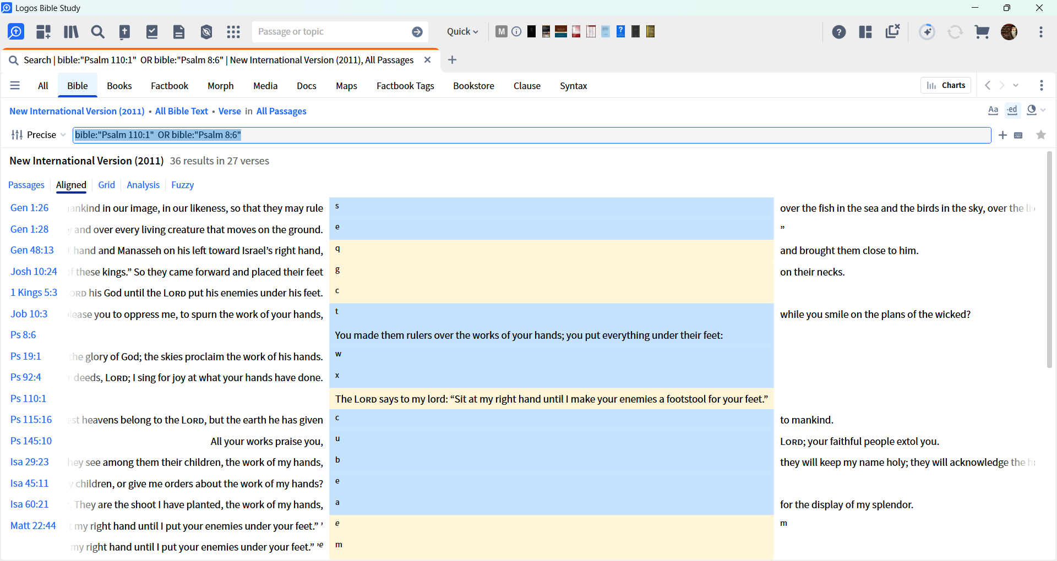Submit the passage with the Go arrow
The width and height of the screenshot is (1057, 561).
417,32
